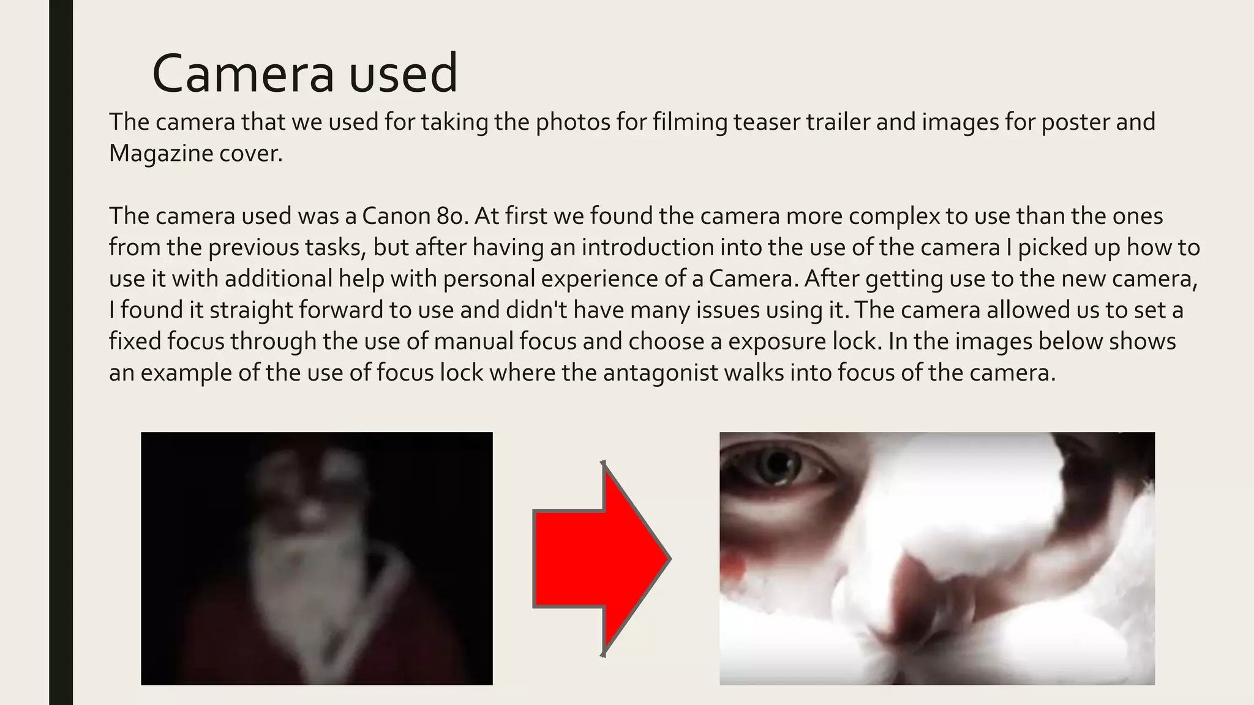Click the words 'focus lock' in last line
1254x705 pixels.
pyautogui.click(x=430, y=372)
